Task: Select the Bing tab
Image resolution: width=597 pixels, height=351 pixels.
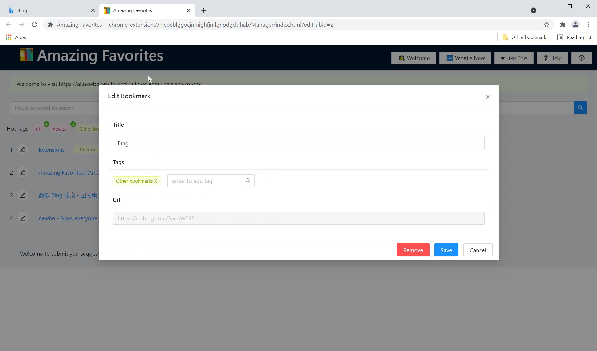Action: [x=48, y=10]
